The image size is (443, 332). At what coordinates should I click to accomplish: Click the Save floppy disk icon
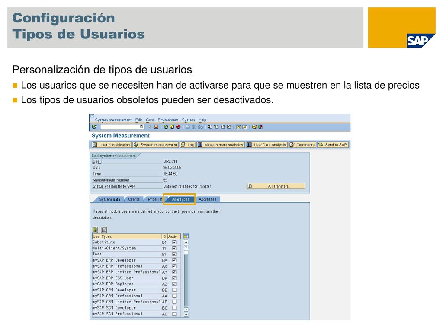156,127
